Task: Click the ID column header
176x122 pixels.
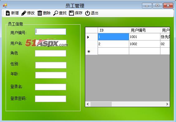Action: click(x=113, y=30)
